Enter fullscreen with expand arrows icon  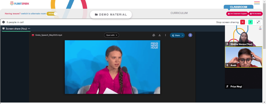[258, 22]
